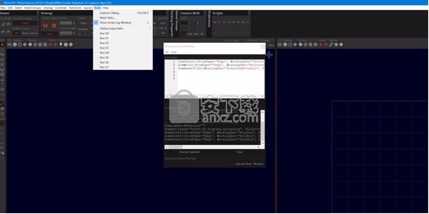Click the cut scissors icon in Seams panel

point(3,24)
